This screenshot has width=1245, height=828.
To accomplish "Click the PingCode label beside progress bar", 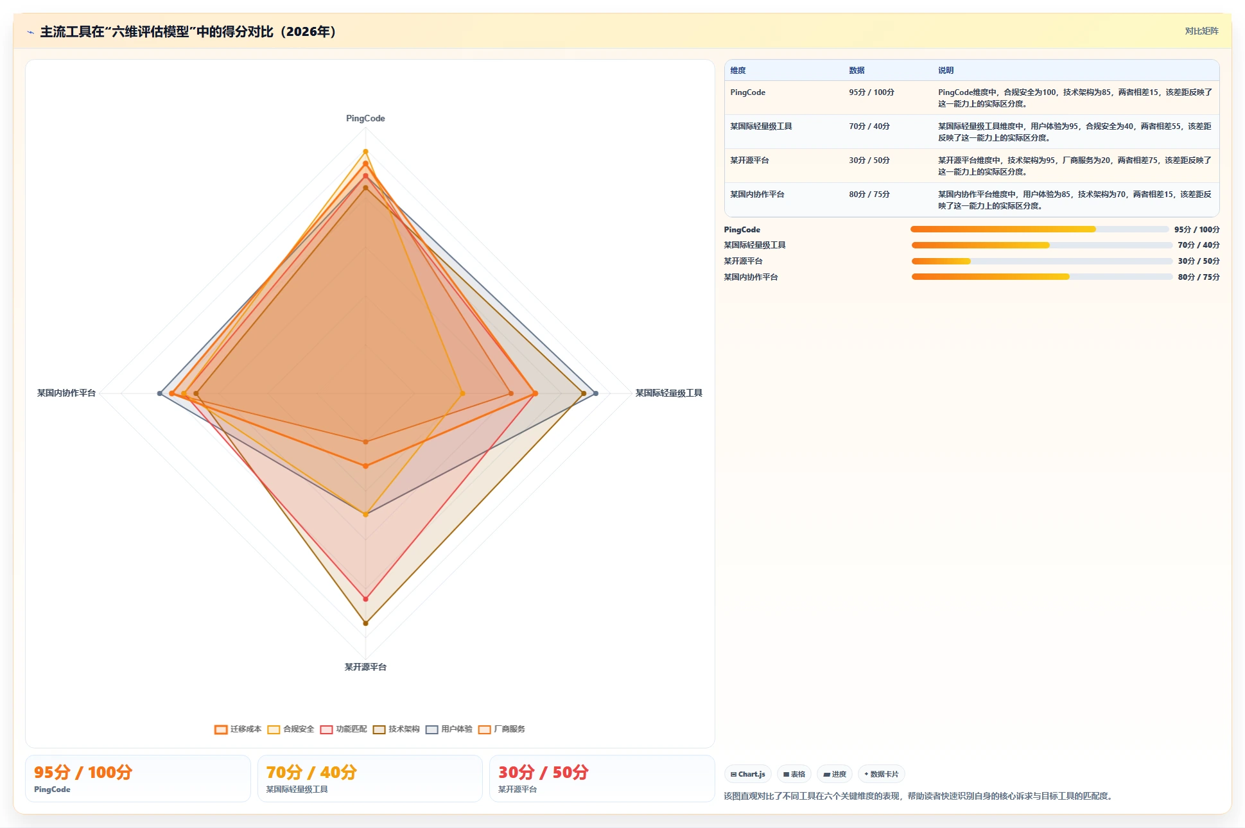I will (x=742, y=230).
